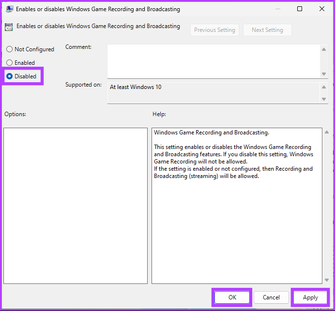
Task: Select the Disabled radio button
Action: click(10, 76)
